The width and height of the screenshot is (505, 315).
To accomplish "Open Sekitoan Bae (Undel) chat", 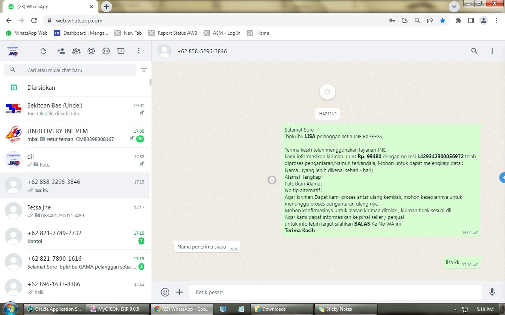I will pos(75,109).
